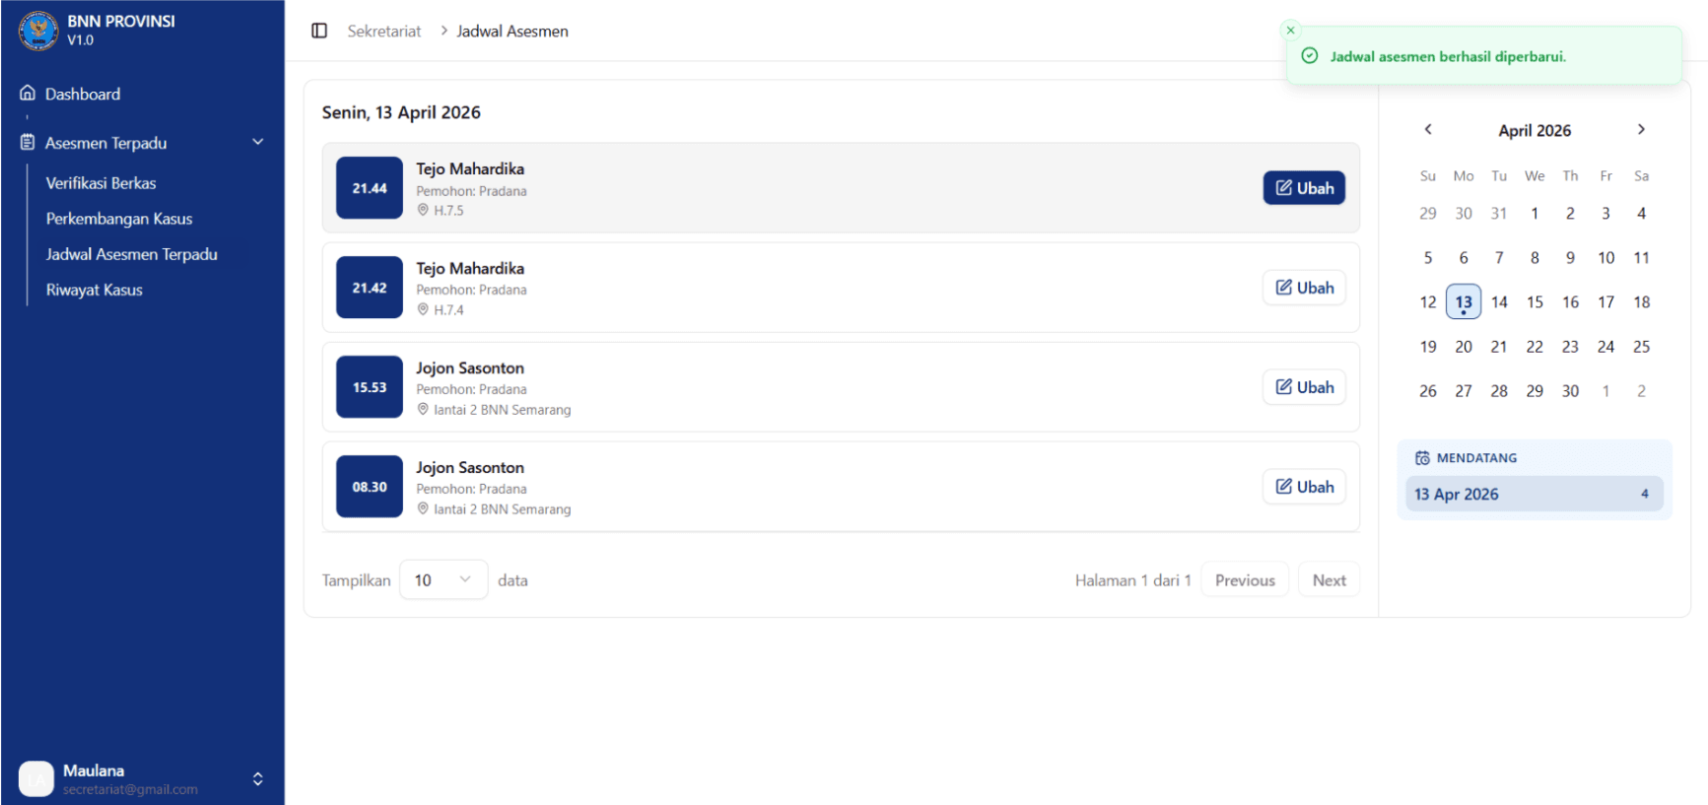1708x805 pixels.
Task: Click the Jadwal Asesmen breadcrumb
Action: (512, 32)
